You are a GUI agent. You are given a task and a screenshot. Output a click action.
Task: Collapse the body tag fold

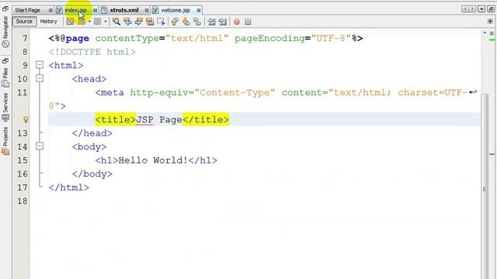[40, 146]
